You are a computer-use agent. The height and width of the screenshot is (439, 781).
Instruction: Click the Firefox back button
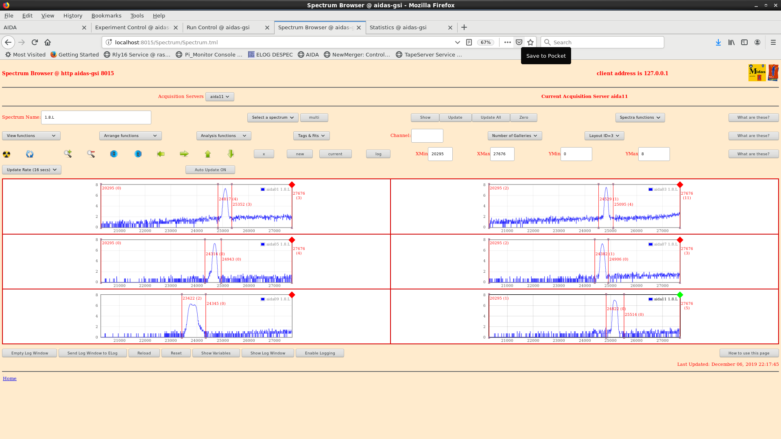coord(8,42)
